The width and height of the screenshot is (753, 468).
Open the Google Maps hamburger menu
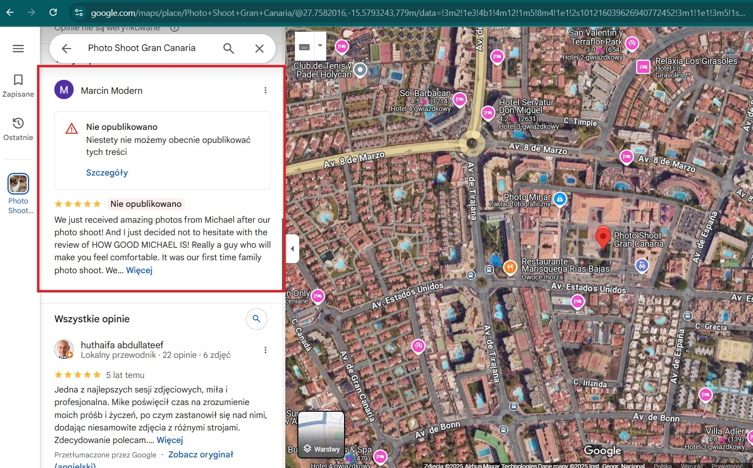point(18,49)
